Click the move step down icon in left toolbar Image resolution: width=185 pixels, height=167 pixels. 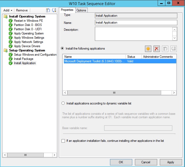point(54,10)
